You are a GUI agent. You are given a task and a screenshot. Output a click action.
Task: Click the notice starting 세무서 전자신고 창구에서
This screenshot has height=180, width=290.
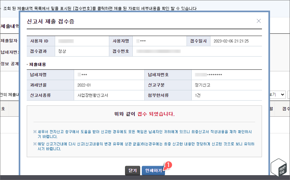point(142,134)
